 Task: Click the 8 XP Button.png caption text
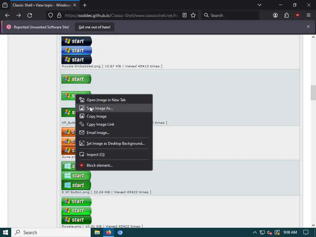point(76,192)
